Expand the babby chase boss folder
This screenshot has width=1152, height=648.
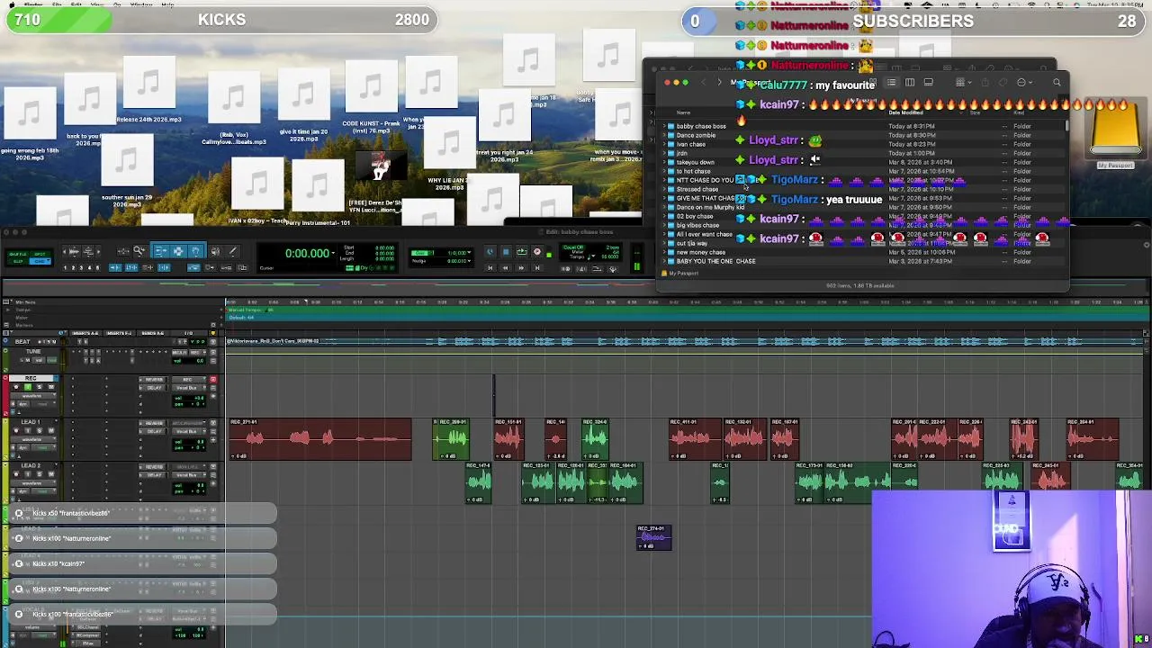(663, 126)
